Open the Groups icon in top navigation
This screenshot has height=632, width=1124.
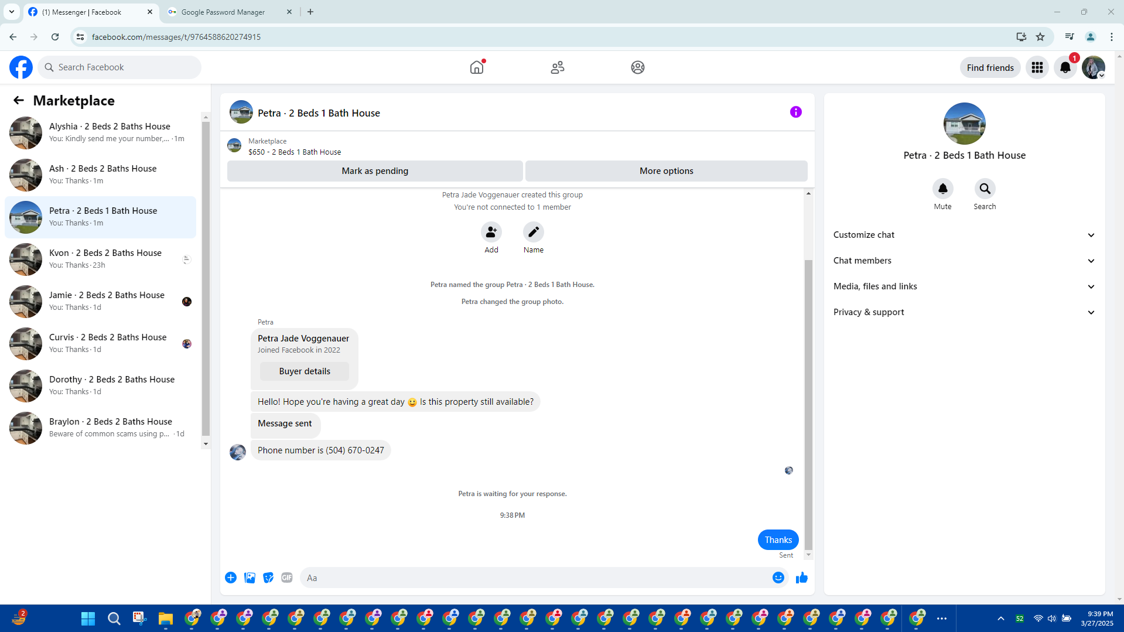(638, 67)
